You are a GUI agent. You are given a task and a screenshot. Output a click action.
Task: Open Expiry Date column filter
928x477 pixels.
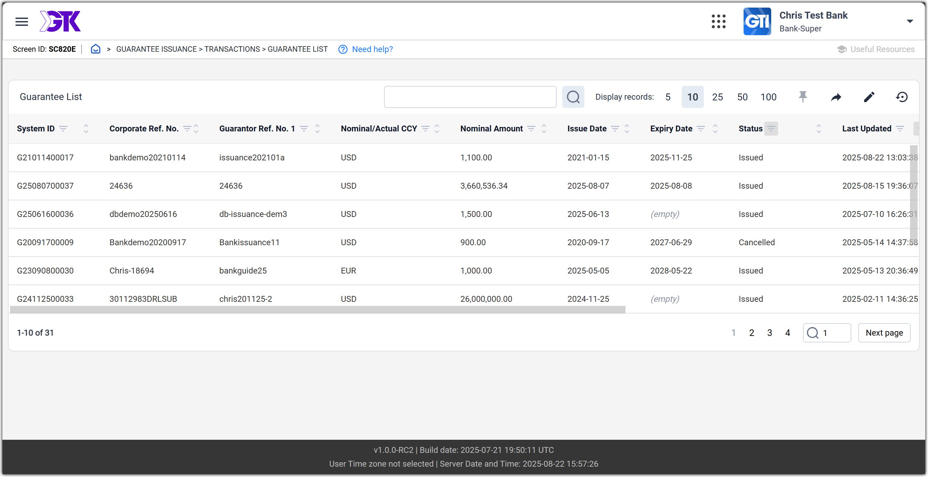(701, 129)
